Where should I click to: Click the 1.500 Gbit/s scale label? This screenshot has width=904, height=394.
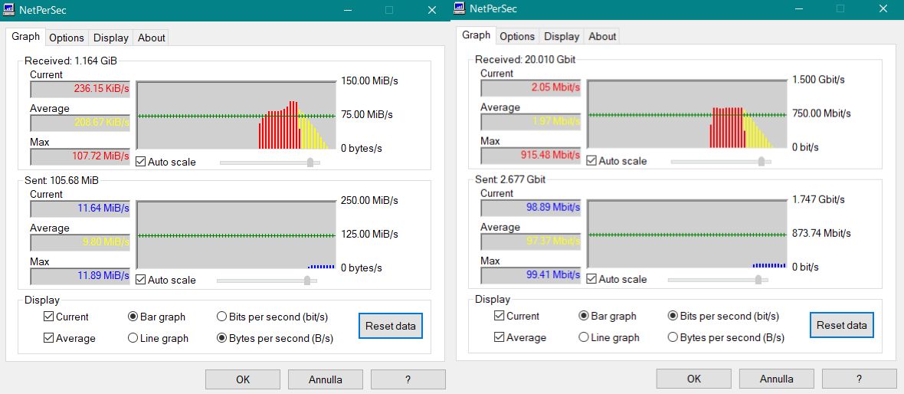[819, 80]
